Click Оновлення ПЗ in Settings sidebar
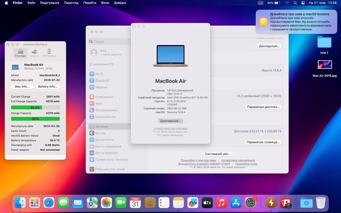341x213 pixels. (102, 64)
